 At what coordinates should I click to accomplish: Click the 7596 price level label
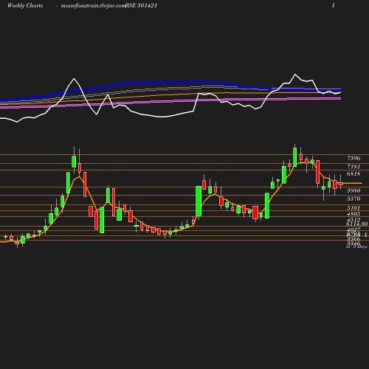coord(354,158)
